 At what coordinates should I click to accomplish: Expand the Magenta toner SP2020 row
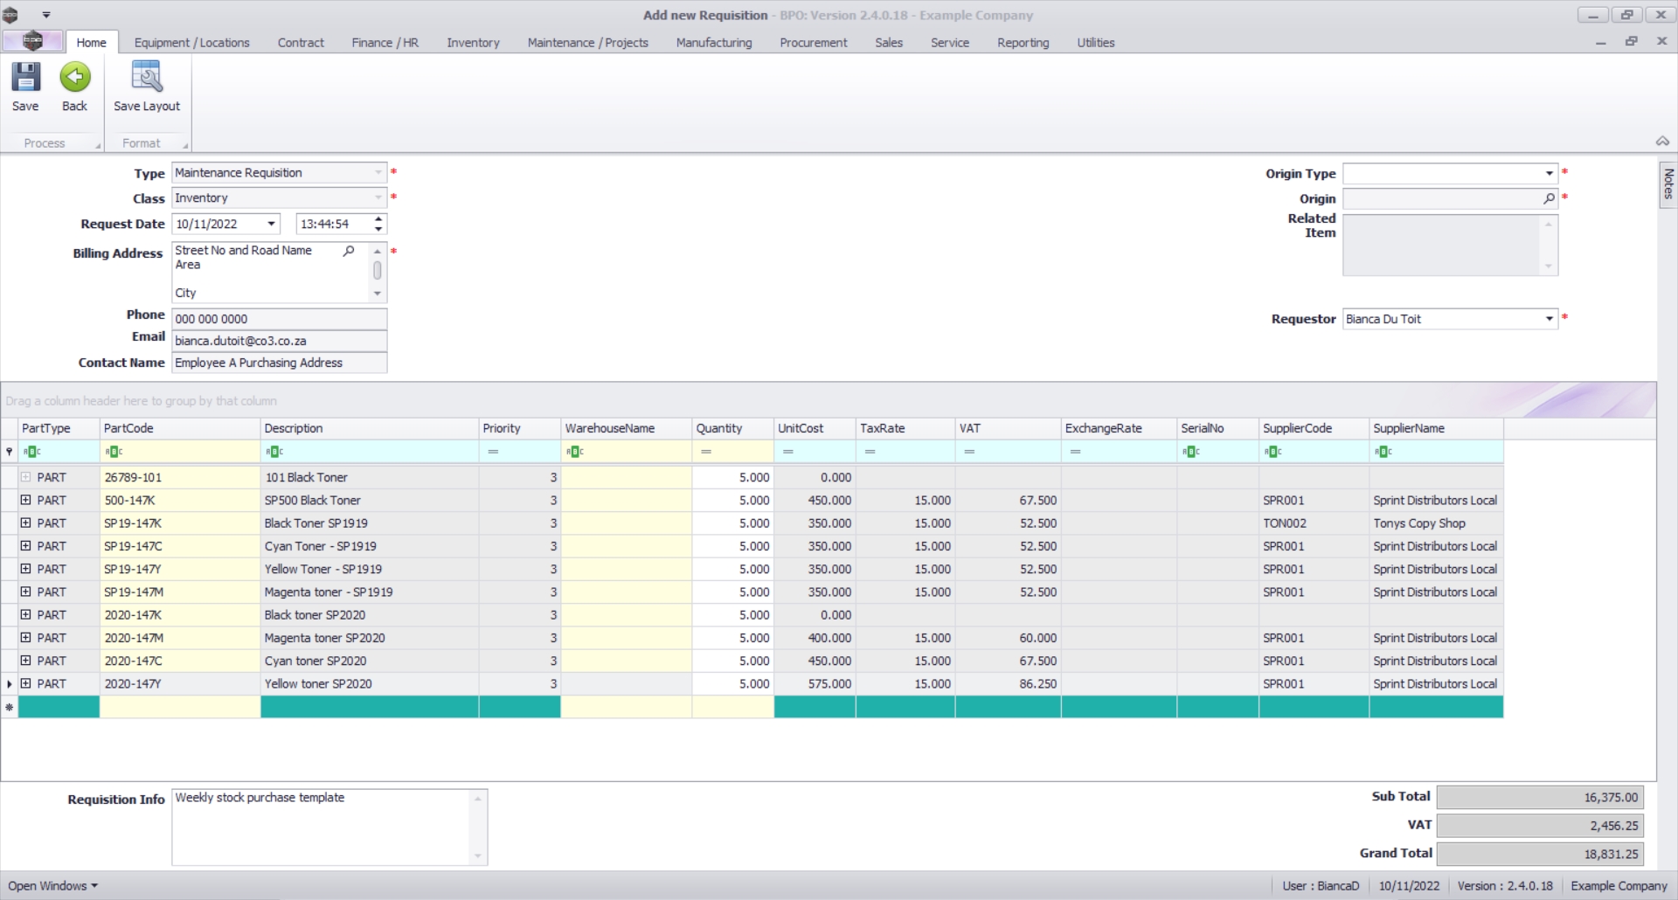[26, 638]
